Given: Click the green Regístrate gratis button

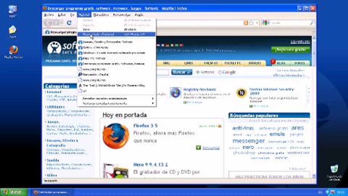Looking at the screenshot, I should click(x=290, y=50).
